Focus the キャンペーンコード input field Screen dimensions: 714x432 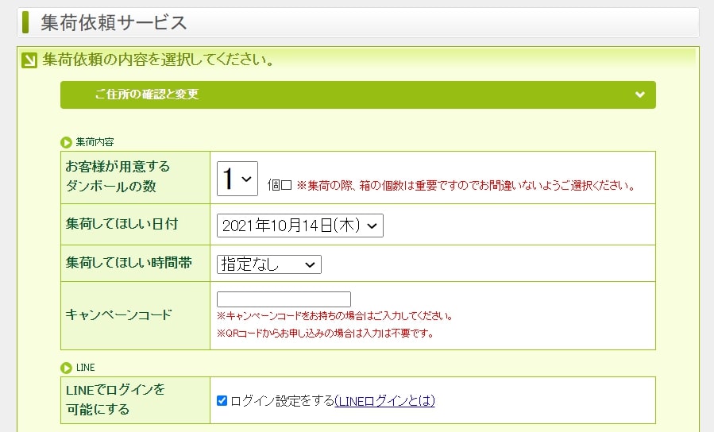[x=284, y=299]
